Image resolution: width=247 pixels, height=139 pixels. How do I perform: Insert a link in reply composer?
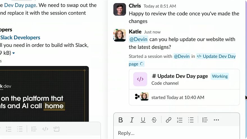pos(168,120)
